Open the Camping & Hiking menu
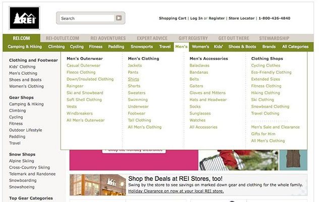319x202 pixels. 25,46
